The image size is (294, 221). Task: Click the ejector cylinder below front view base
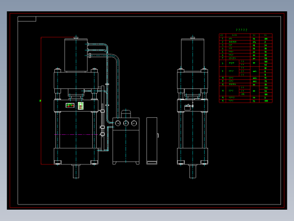click(76, 171)
